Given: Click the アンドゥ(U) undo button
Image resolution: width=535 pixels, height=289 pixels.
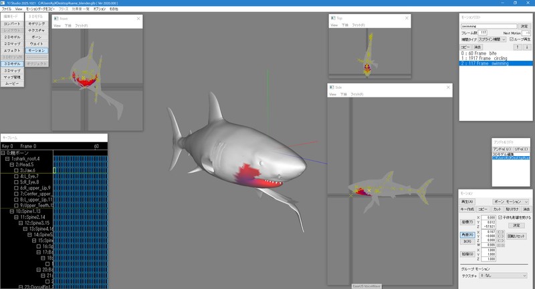Looking at the screenshot, I should [x=502, y=149].
